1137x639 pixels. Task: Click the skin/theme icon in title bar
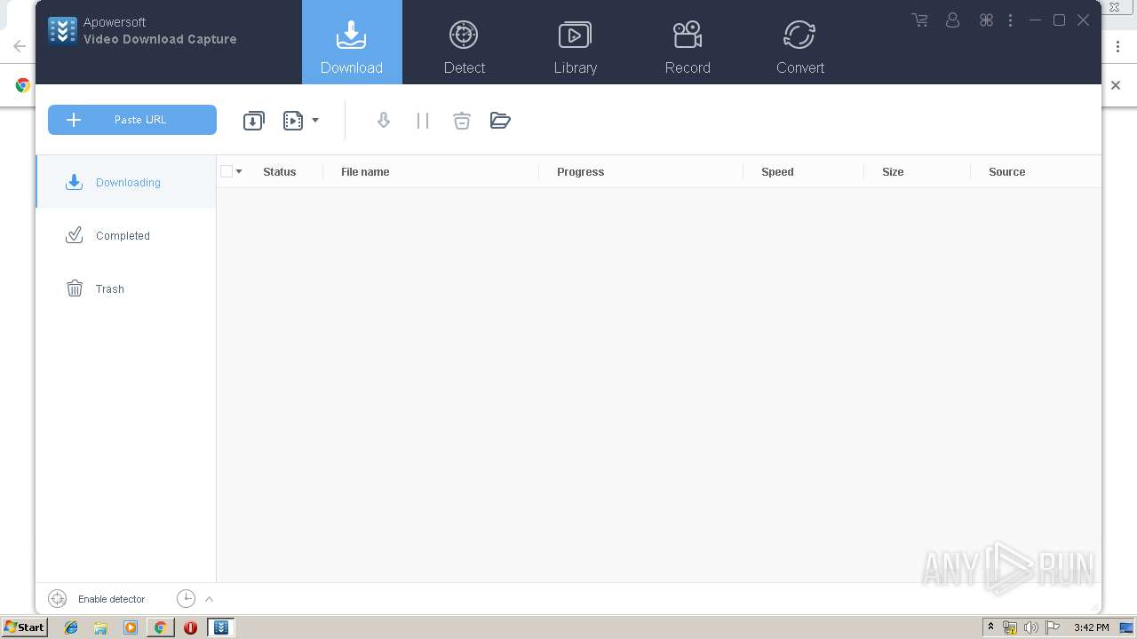tap(986, 20)
